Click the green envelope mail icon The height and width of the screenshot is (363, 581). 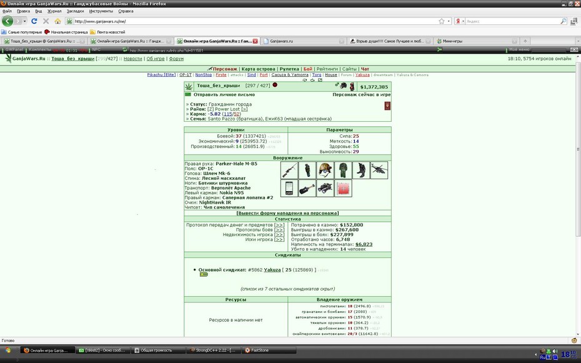[x=188, y=94]
